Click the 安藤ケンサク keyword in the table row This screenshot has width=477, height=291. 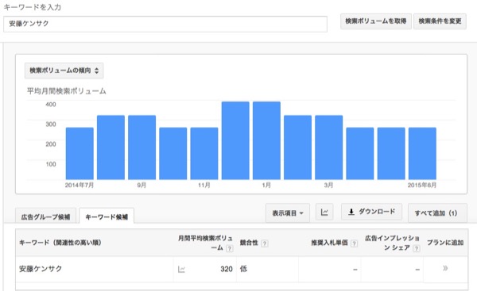tap(41, 269)
